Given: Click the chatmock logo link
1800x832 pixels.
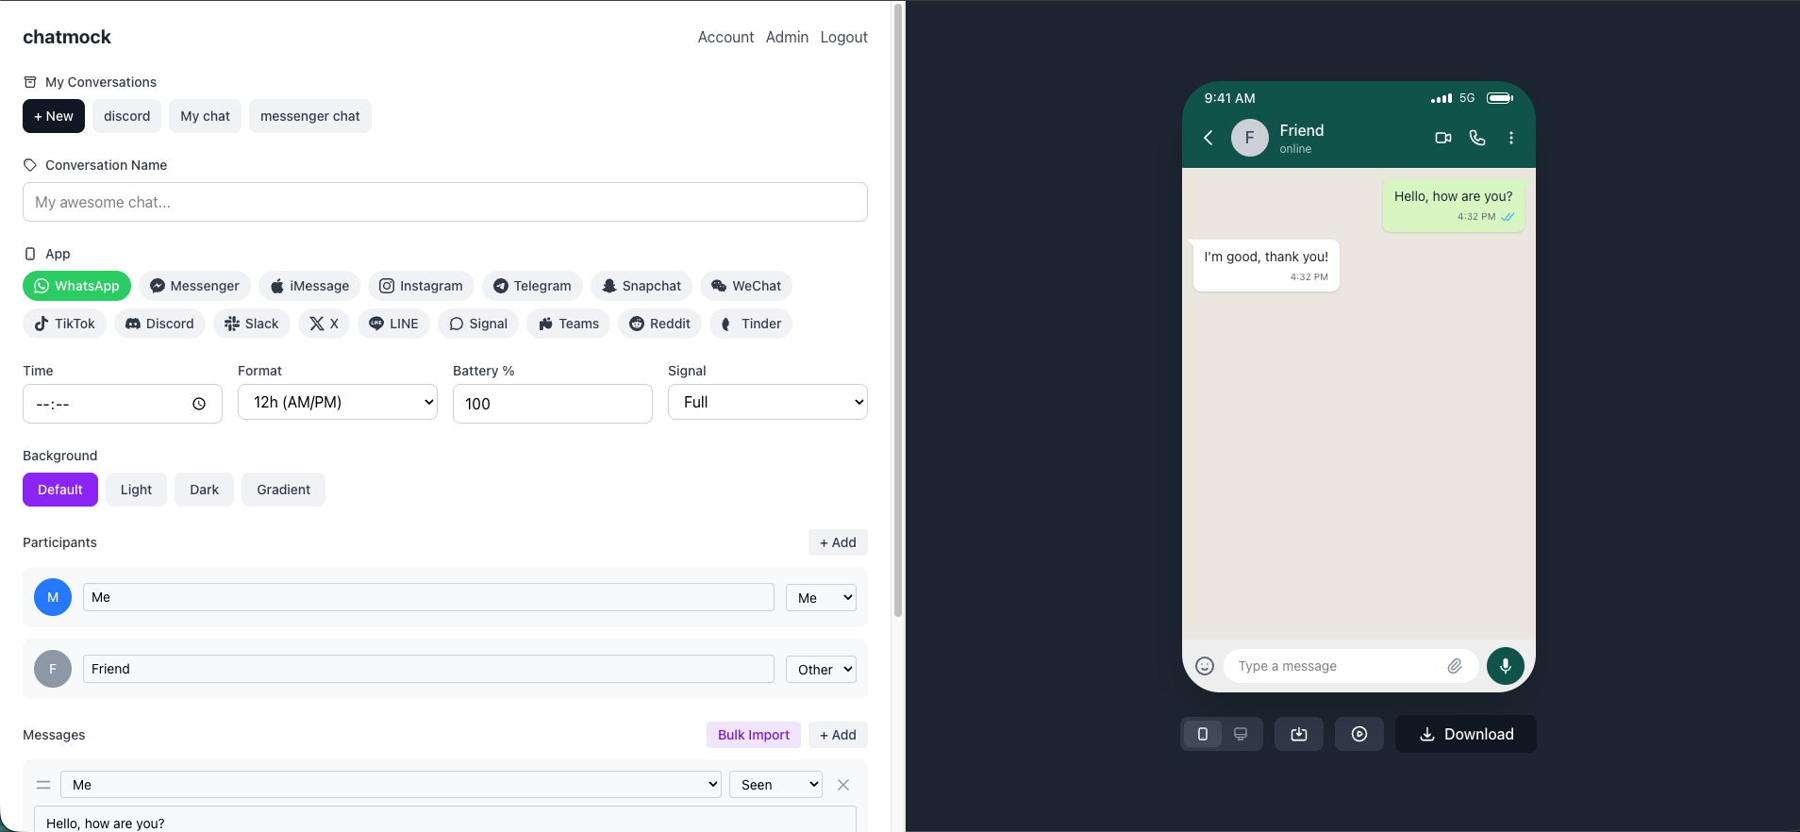Looking at the screenshot, I should [67, 37].
